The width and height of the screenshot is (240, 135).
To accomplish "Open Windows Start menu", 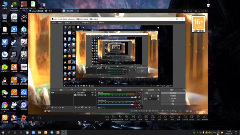I will (3, 132).
